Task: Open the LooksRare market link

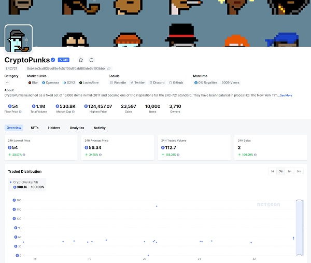Action: pos(89,82)
